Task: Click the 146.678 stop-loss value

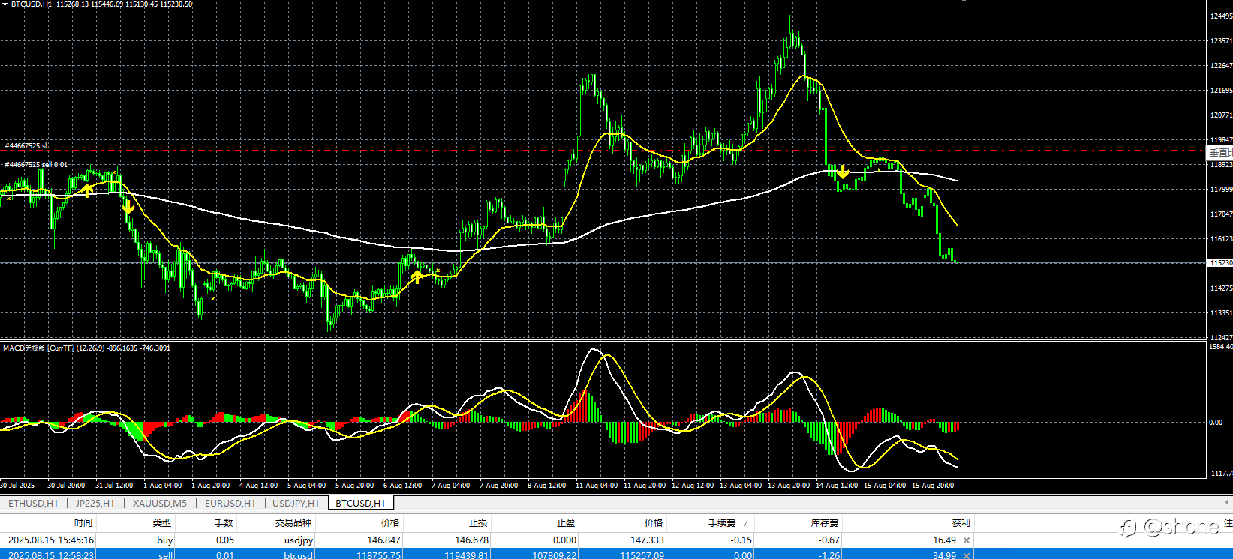Action: pos(471,540)
